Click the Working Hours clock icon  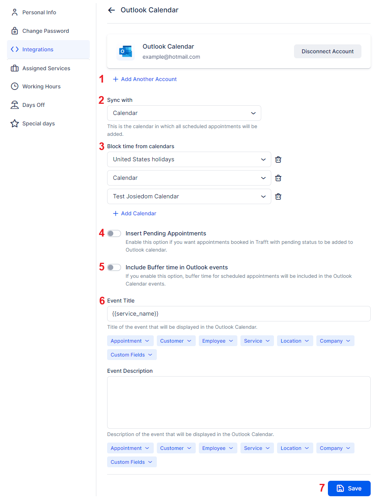click(14, 86)
